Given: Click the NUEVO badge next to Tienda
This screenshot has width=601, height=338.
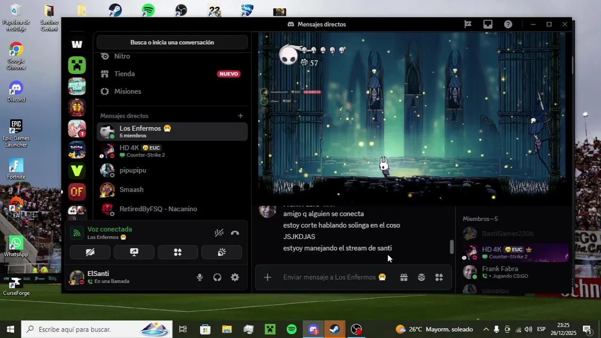Looking at the screenshot, I should [x=229, y=74].
